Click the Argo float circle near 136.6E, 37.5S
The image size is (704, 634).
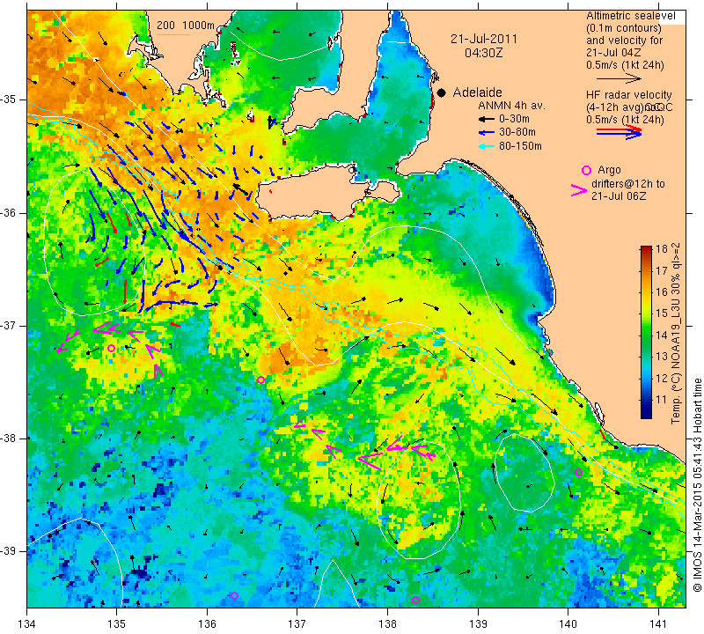(260, 380)
